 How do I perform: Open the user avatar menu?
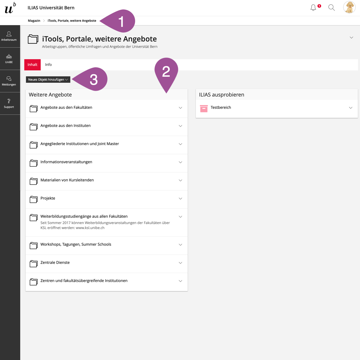tap(349, 7)
